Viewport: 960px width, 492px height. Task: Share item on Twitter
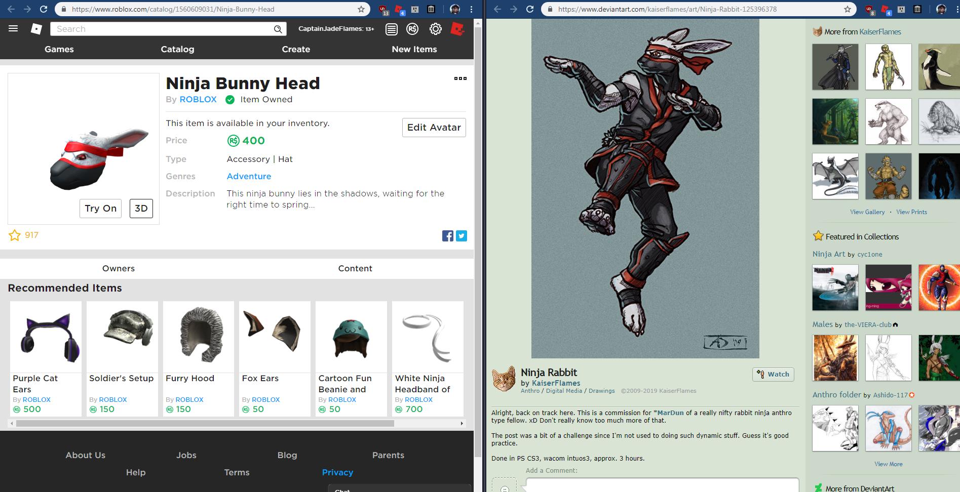462,236
